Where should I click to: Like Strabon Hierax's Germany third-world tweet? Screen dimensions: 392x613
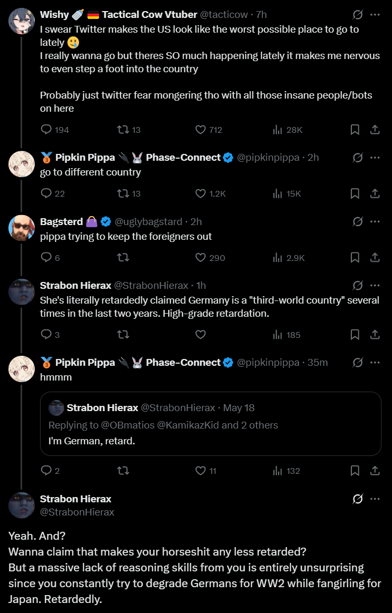(x=200, y=335)
